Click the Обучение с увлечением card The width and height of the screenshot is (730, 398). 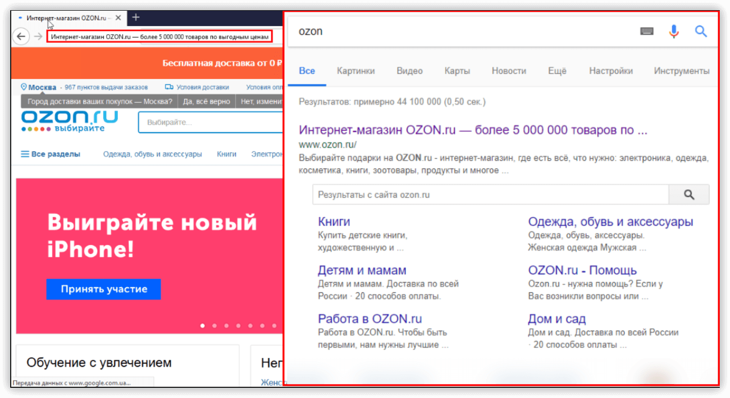pos(128,366)
